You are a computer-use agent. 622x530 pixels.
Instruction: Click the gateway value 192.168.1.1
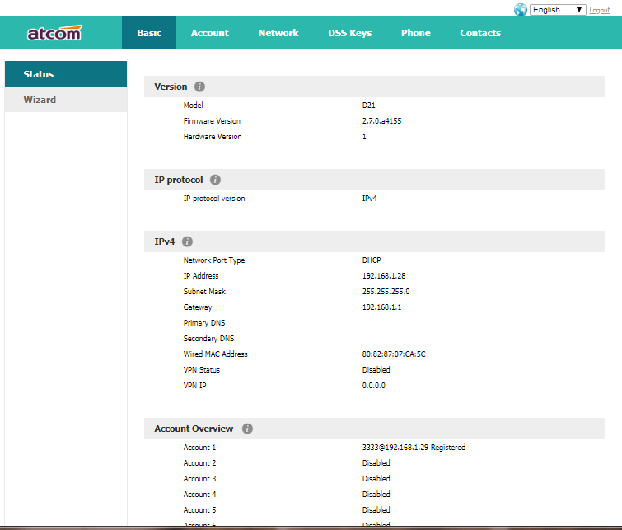[x=381, y=307]
